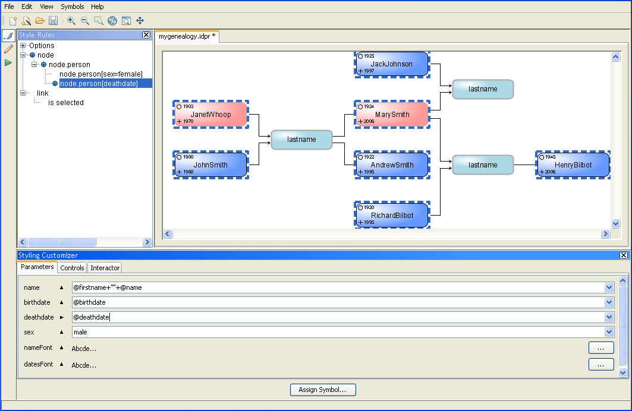Select the node.person[sex=female] rule

click(100, 74)
